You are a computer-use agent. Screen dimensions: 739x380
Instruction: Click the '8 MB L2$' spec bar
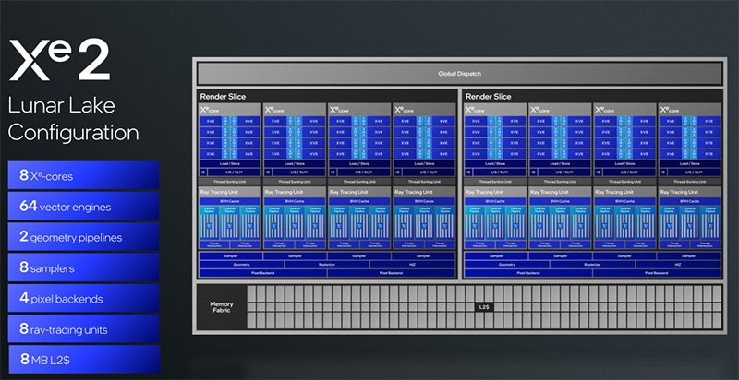point(82,359)
